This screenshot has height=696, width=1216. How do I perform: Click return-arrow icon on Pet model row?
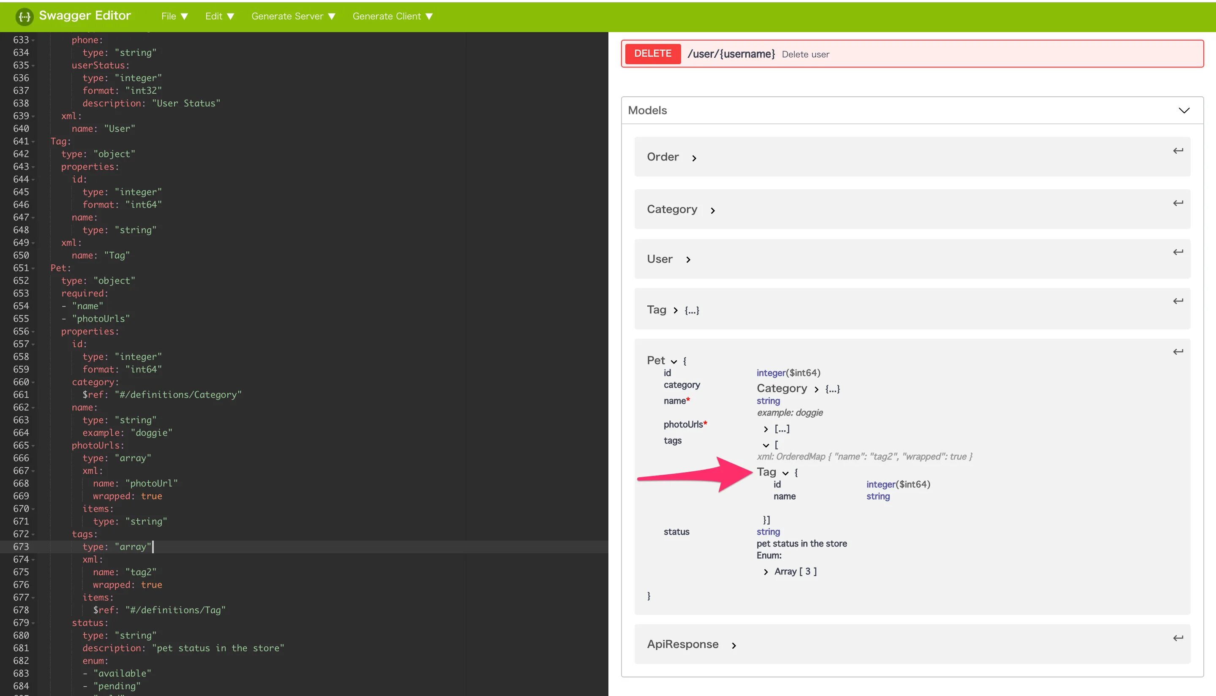tap(1178, 352)
